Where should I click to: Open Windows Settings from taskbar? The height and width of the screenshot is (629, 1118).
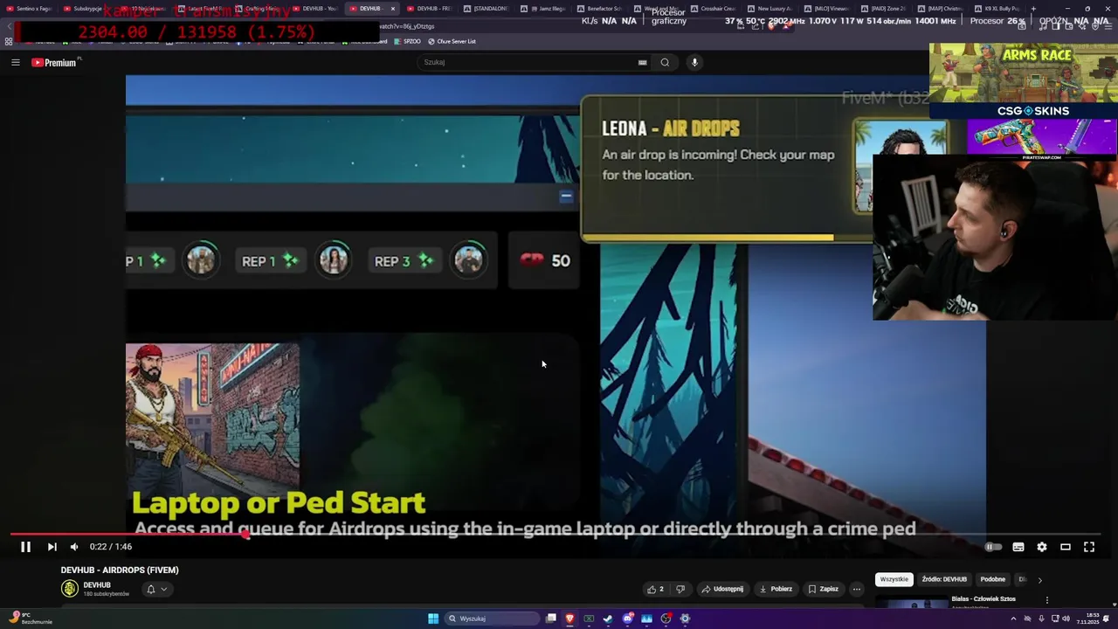685,619
